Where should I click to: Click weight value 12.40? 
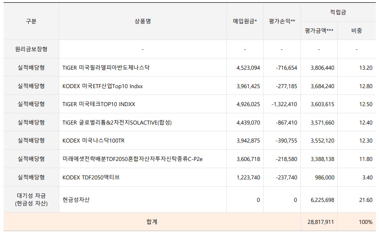[x=366, y=123]
